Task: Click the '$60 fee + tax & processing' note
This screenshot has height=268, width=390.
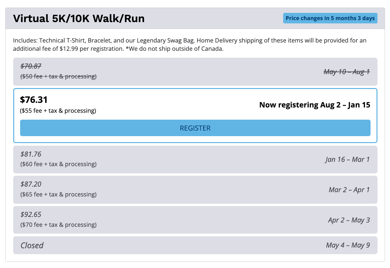Action: 58,164
